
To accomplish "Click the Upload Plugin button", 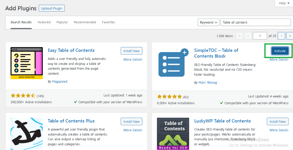I will (52, 8).
